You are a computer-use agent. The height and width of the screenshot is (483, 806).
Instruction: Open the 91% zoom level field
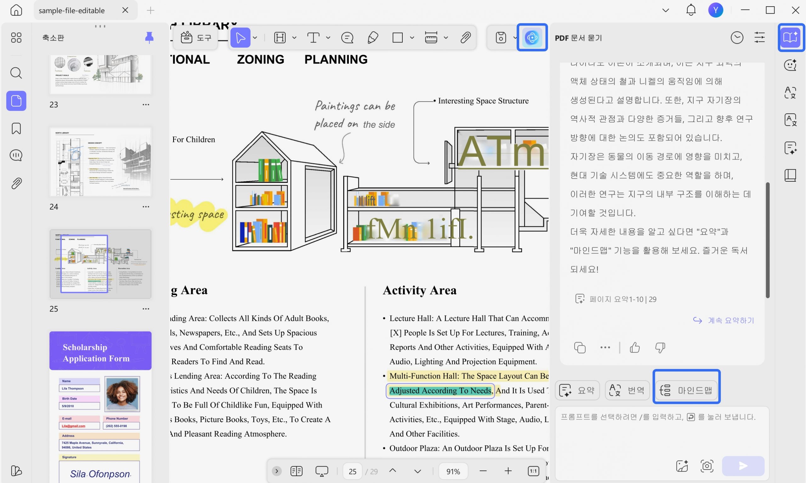click(x=453, y=471)
